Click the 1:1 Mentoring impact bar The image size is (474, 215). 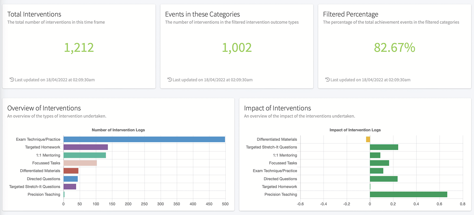375,155
